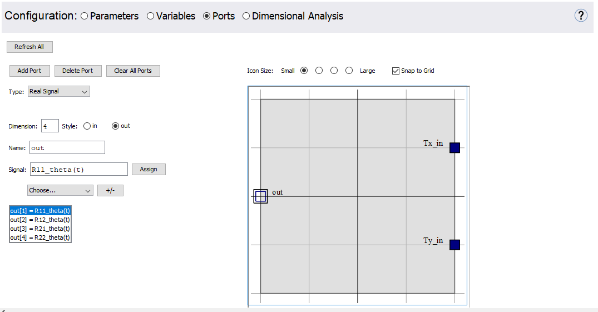Viewport: 598px width, 312px height.
Task: Click into the Dimension input field
Action: [x=50, y=126]
